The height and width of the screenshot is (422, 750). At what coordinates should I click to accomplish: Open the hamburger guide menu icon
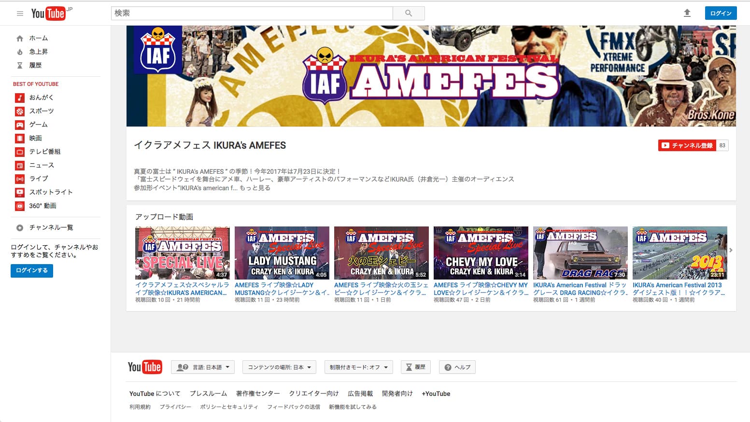click(20, 14)
